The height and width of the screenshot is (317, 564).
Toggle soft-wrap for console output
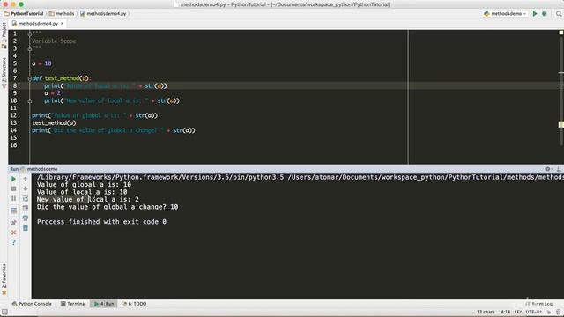point(26,198)
